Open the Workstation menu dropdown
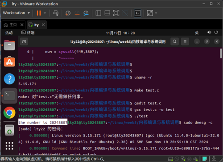Viewport: 223px width, 162px height. coord(17,13)
